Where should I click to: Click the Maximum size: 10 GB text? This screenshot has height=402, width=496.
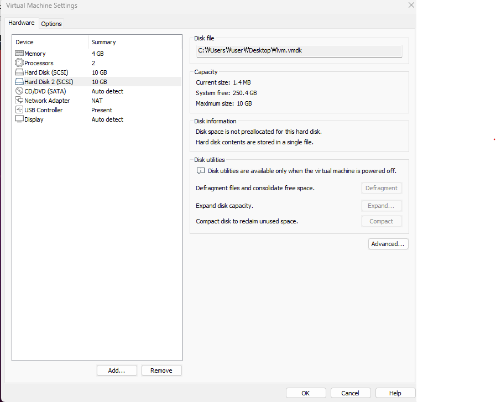tap(224, 103)
